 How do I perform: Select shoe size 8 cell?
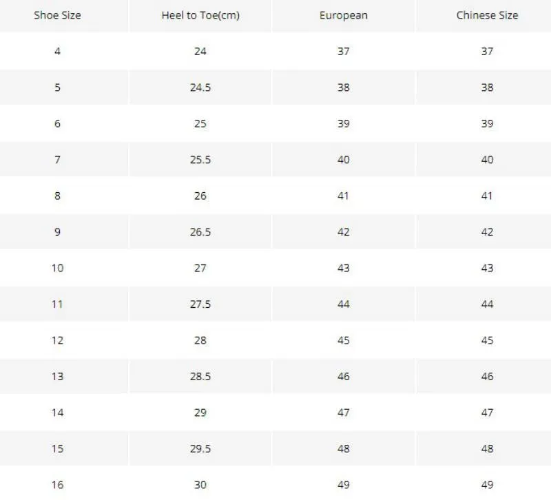coord(57,196)
